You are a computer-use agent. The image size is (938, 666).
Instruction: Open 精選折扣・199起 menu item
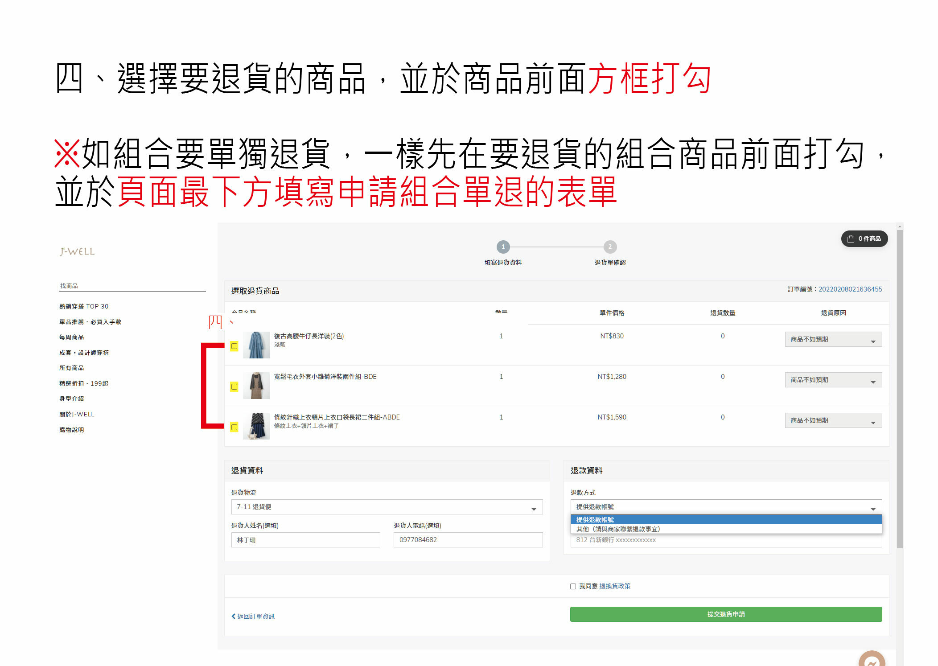(84, 383)
